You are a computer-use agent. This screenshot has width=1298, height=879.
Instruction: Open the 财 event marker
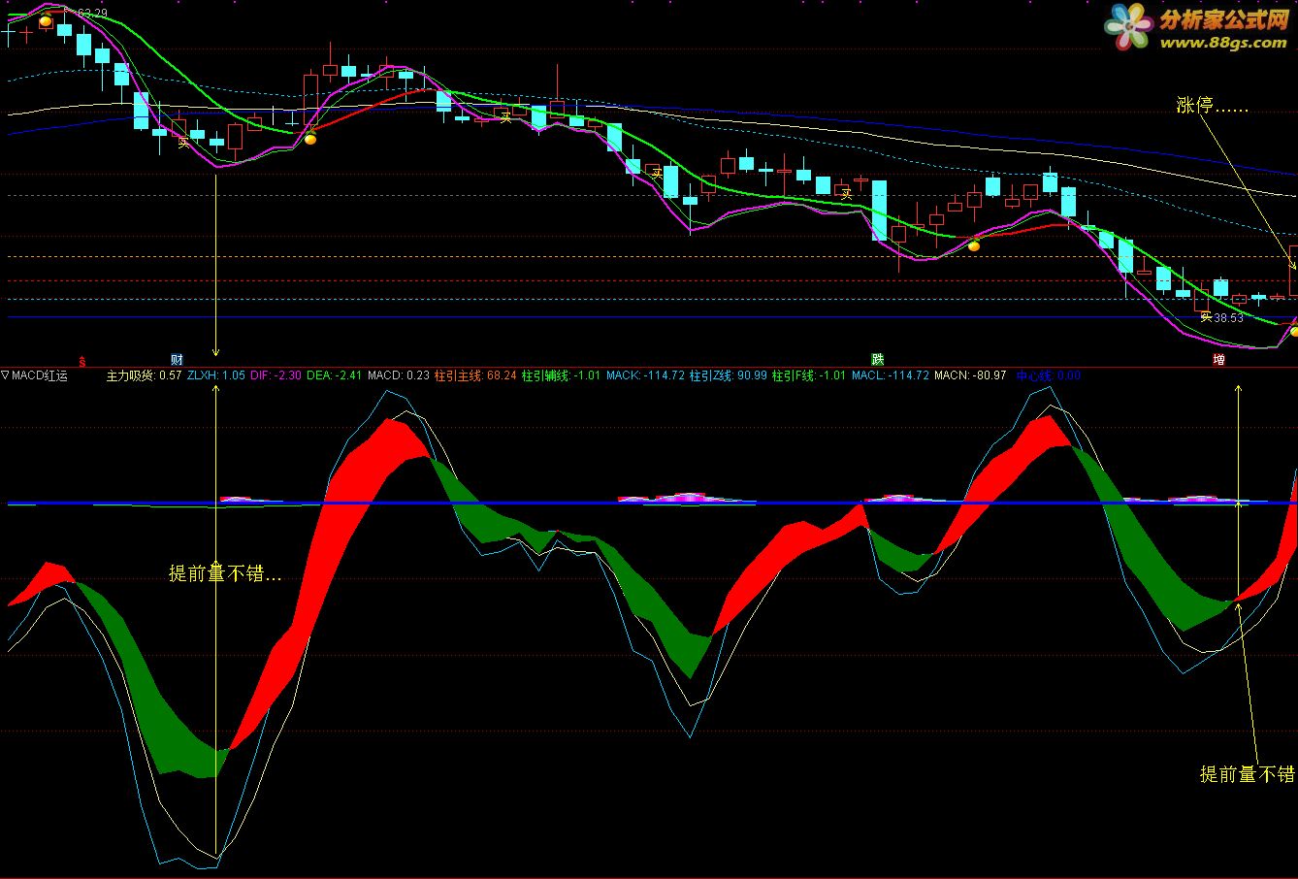[x=178, y=360]
